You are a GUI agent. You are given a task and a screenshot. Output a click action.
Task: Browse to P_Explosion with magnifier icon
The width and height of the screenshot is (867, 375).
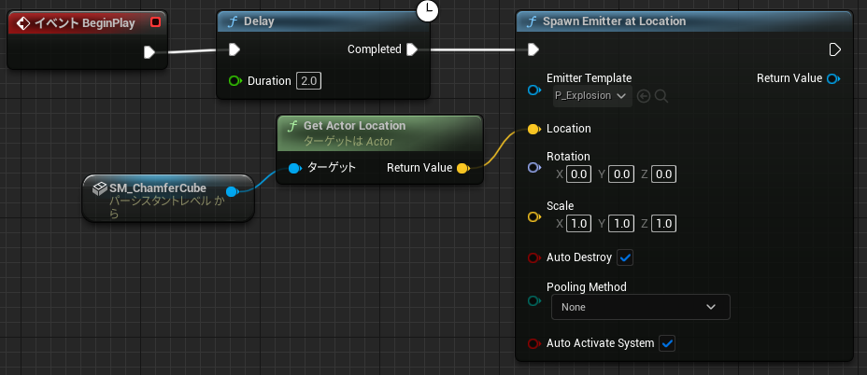coord(661,97)
